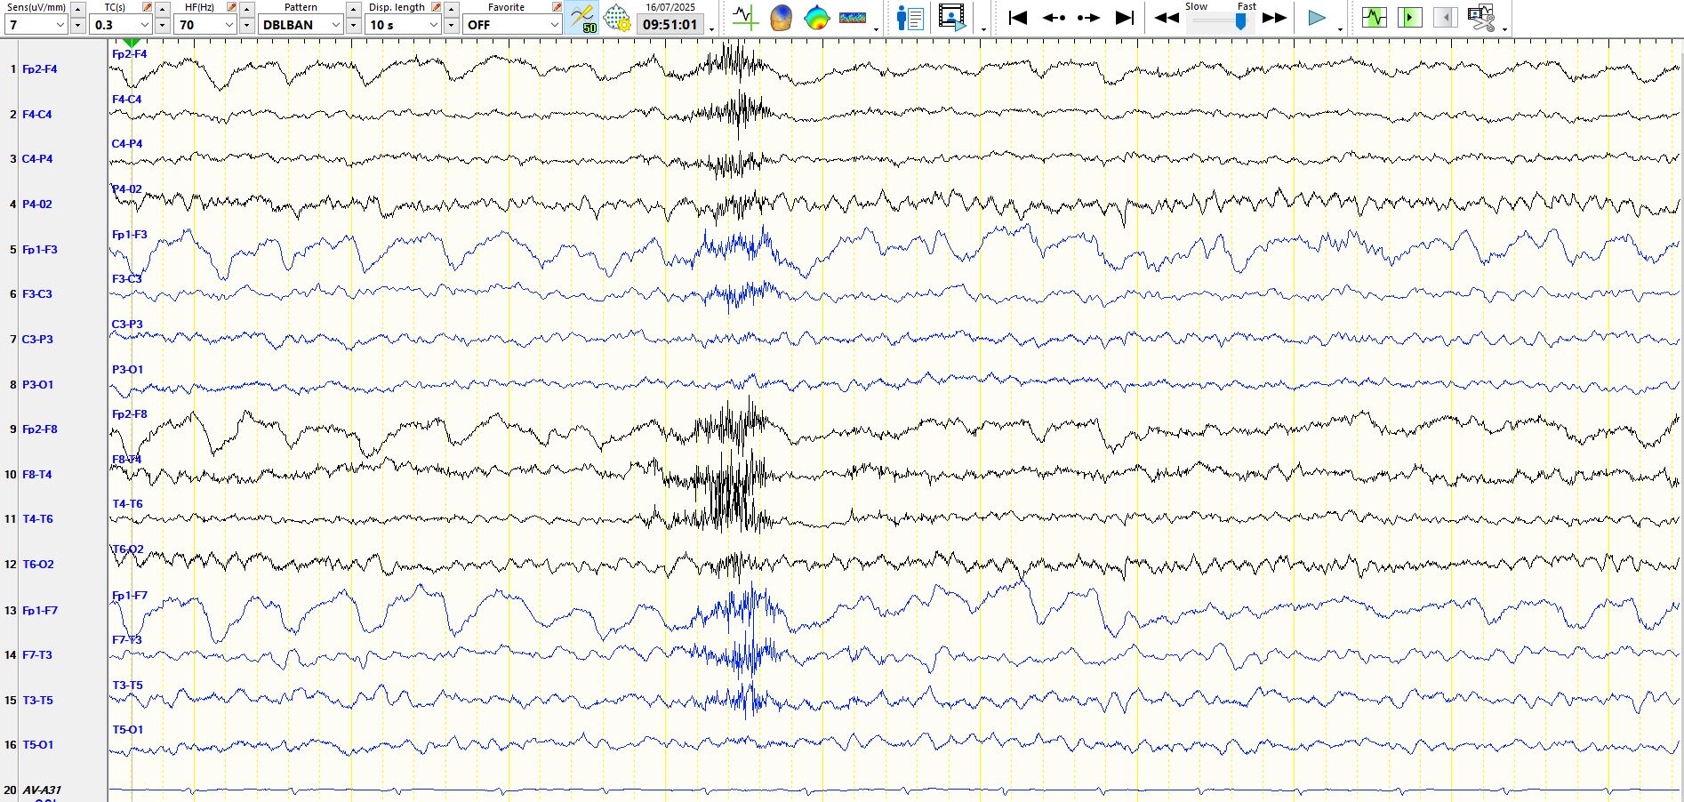The image size is (1684, 802).
Task: Open the video playback window
Action: 951,18
